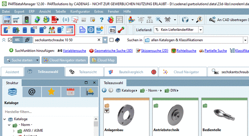249x136 pixels.
Task: Open the Tabelle menu
Action: pos(60,11)
